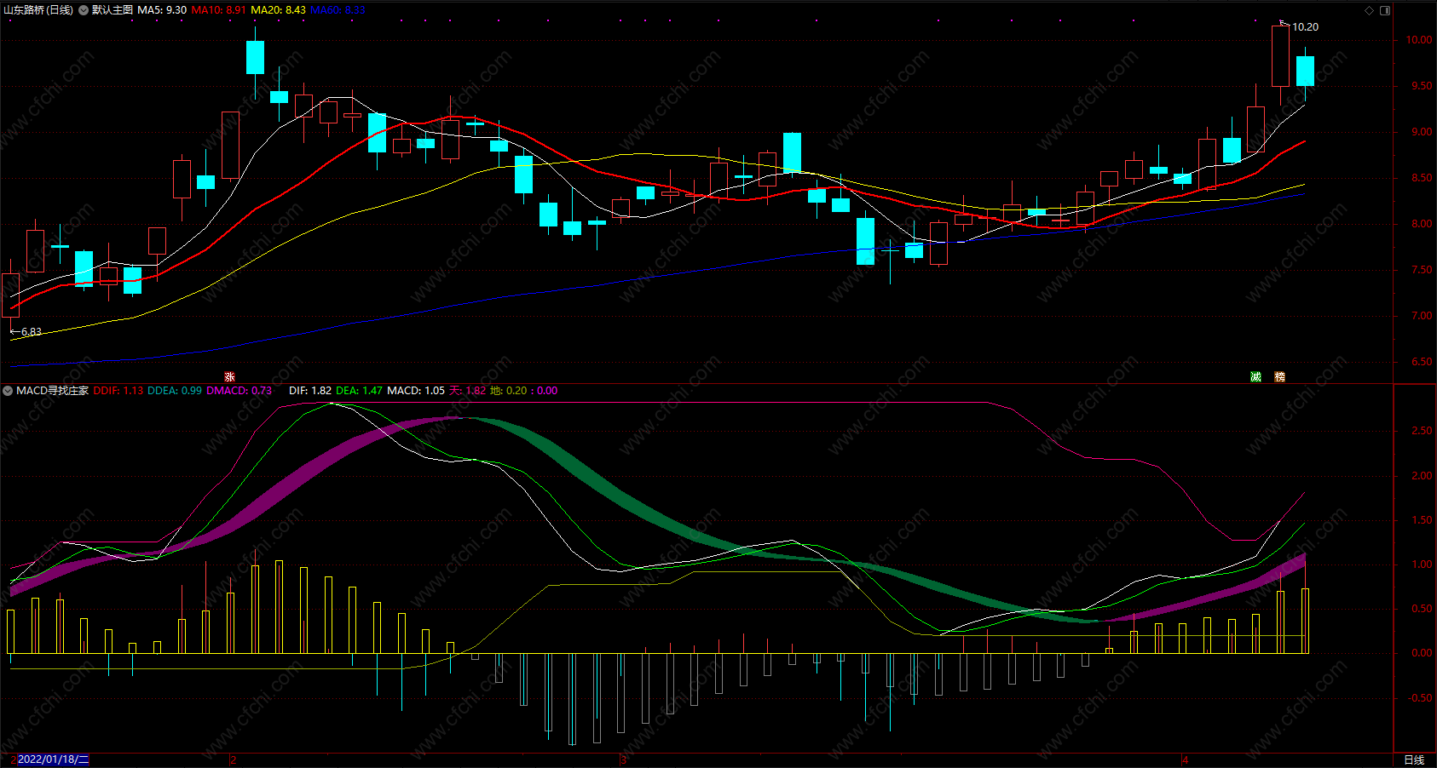Click the 7.50 price axis label
Image resolution: width=1437 pixels, height=768 pixels.
tap(1422, 270)
